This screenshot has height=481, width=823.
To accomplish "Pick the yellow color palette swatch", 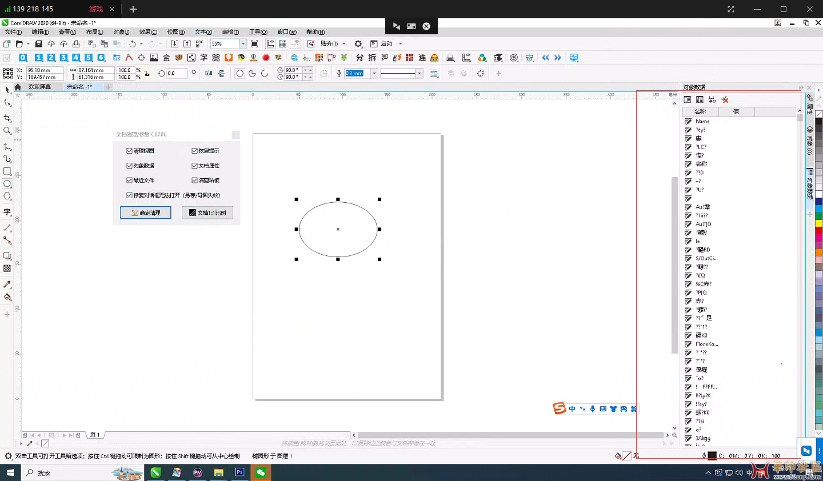I will click(x=818, y=223).
